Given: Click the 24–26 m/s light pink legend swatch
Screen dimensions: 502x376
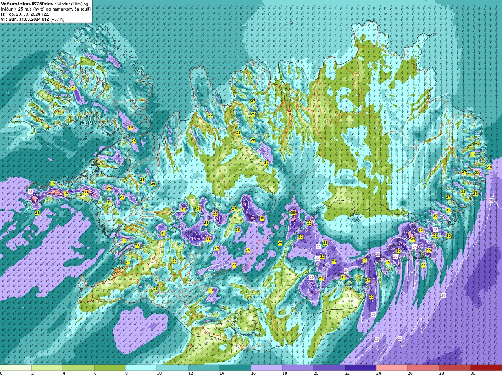Looking at the screenshot, I should [x=392, y=368].
